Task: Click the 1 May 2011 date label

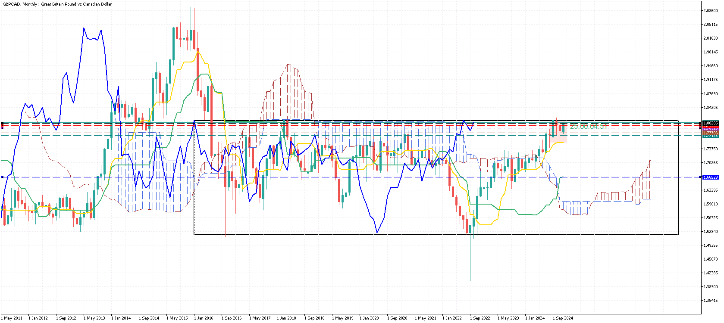Action: [12, 318]
